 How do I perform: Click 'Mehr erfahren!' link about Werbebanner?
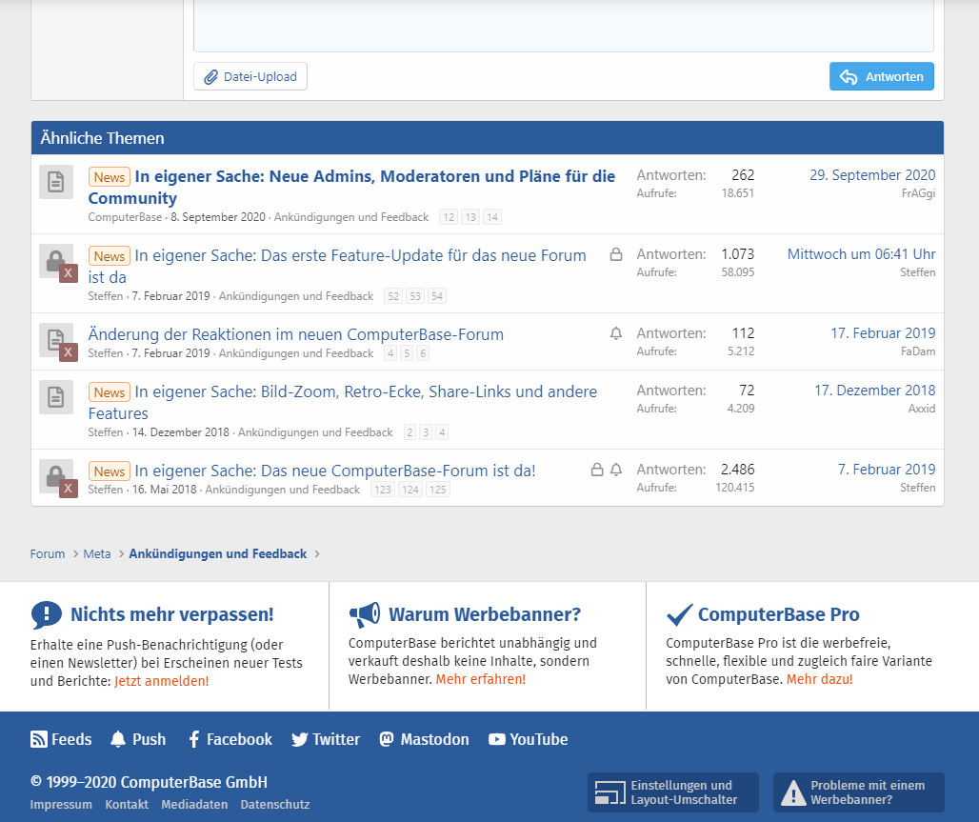coord(481,679)
